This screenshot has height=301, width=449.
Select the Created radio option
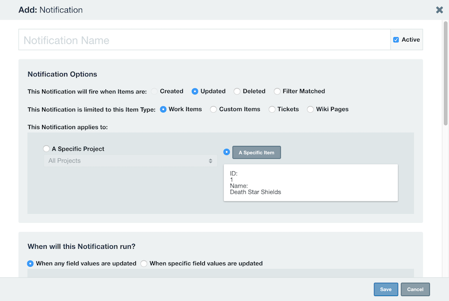[x=154, y=92]
